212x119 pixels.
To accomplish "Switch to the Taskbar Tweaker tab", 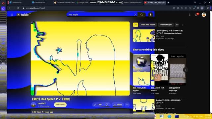I will tap(64, 2).
